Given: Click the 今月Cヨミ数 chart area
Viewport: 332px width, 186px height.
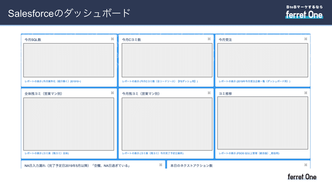Looking at the screenshot, I should point(167,60).
